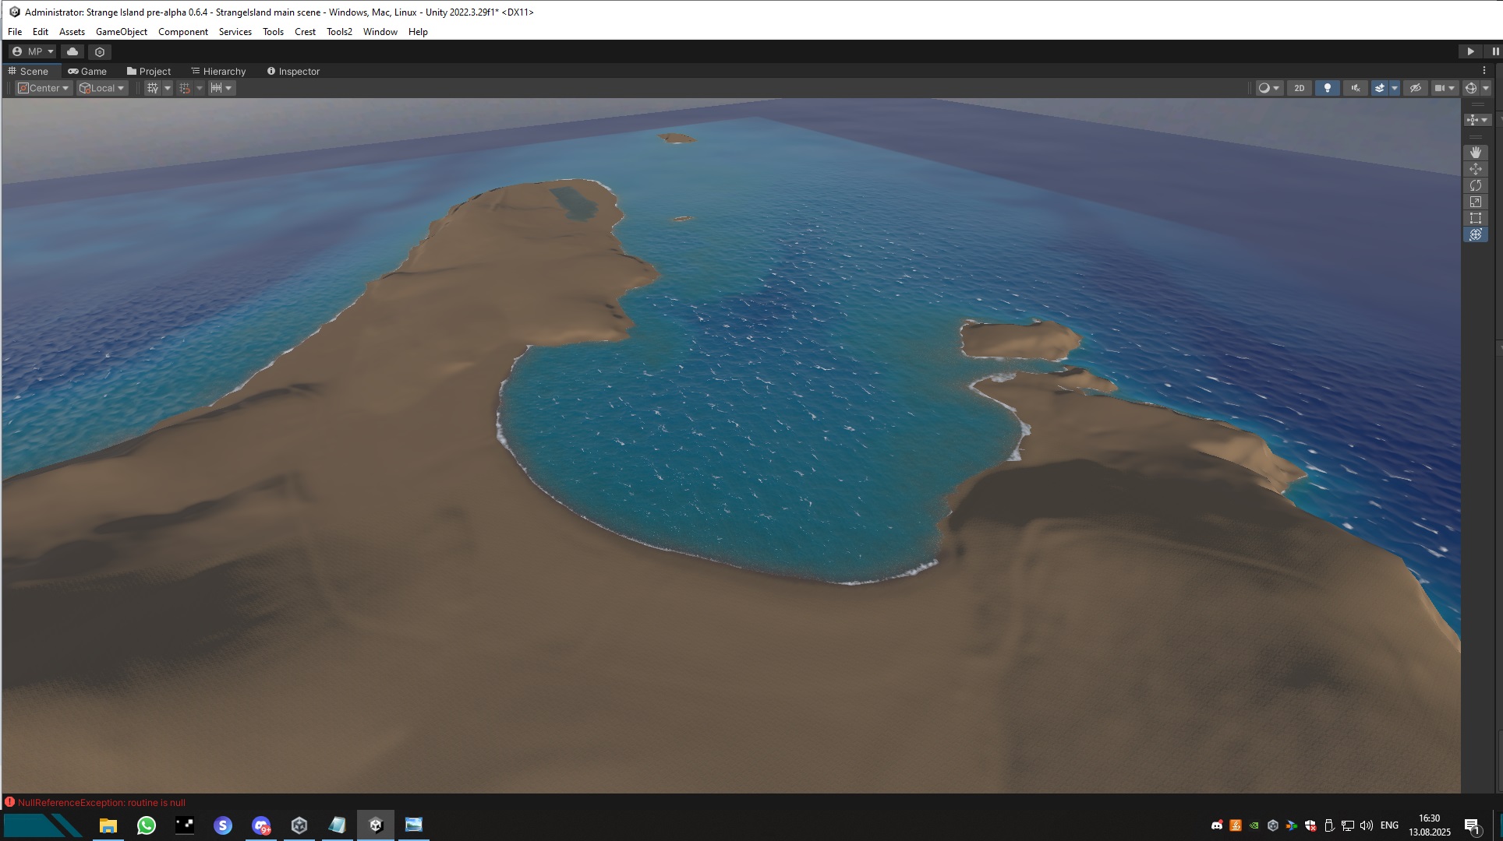This screenshot has width=1503, height=841.
Task: Open the Local handle rotation dropdown
Action: [102, 88]
